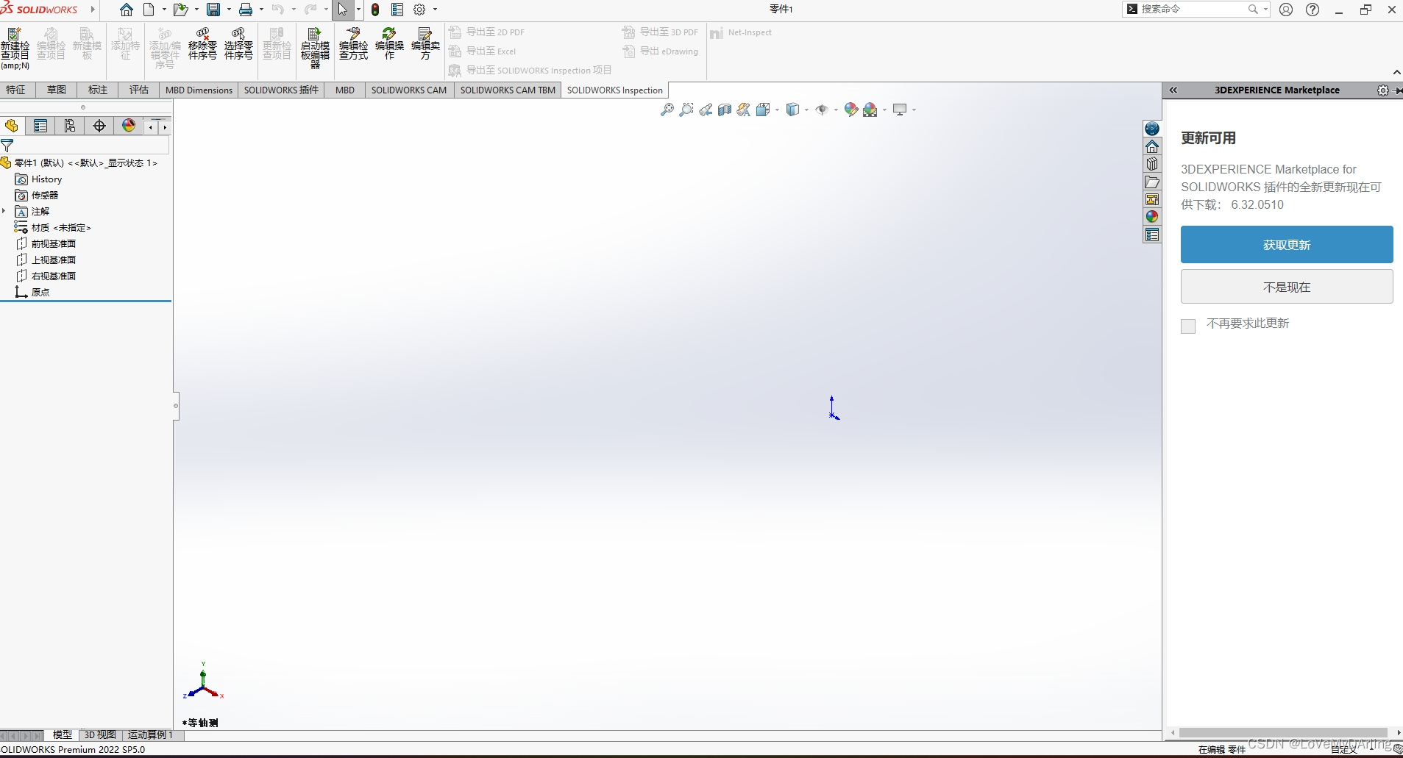Expand the SOLIDWORKS menu flyout arrow
The height and width of the screenshot is (758, 1403).
(x=93, y=10)
